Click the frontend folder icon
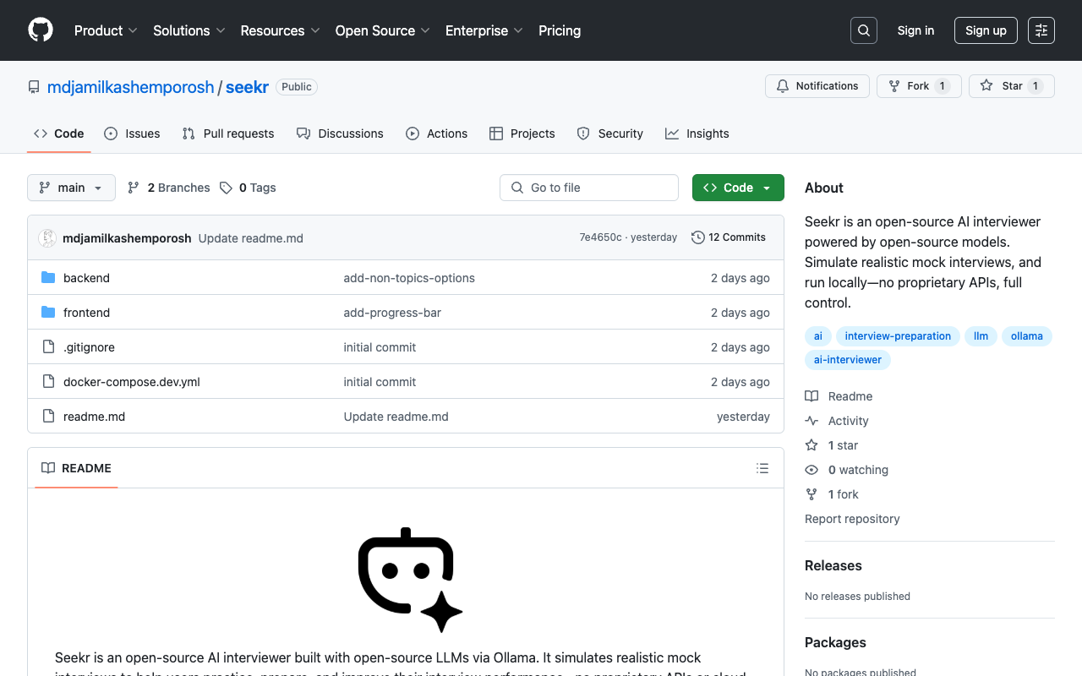Screen dimensions: 1082x676 pyautogui.click(x=48, y=313)
